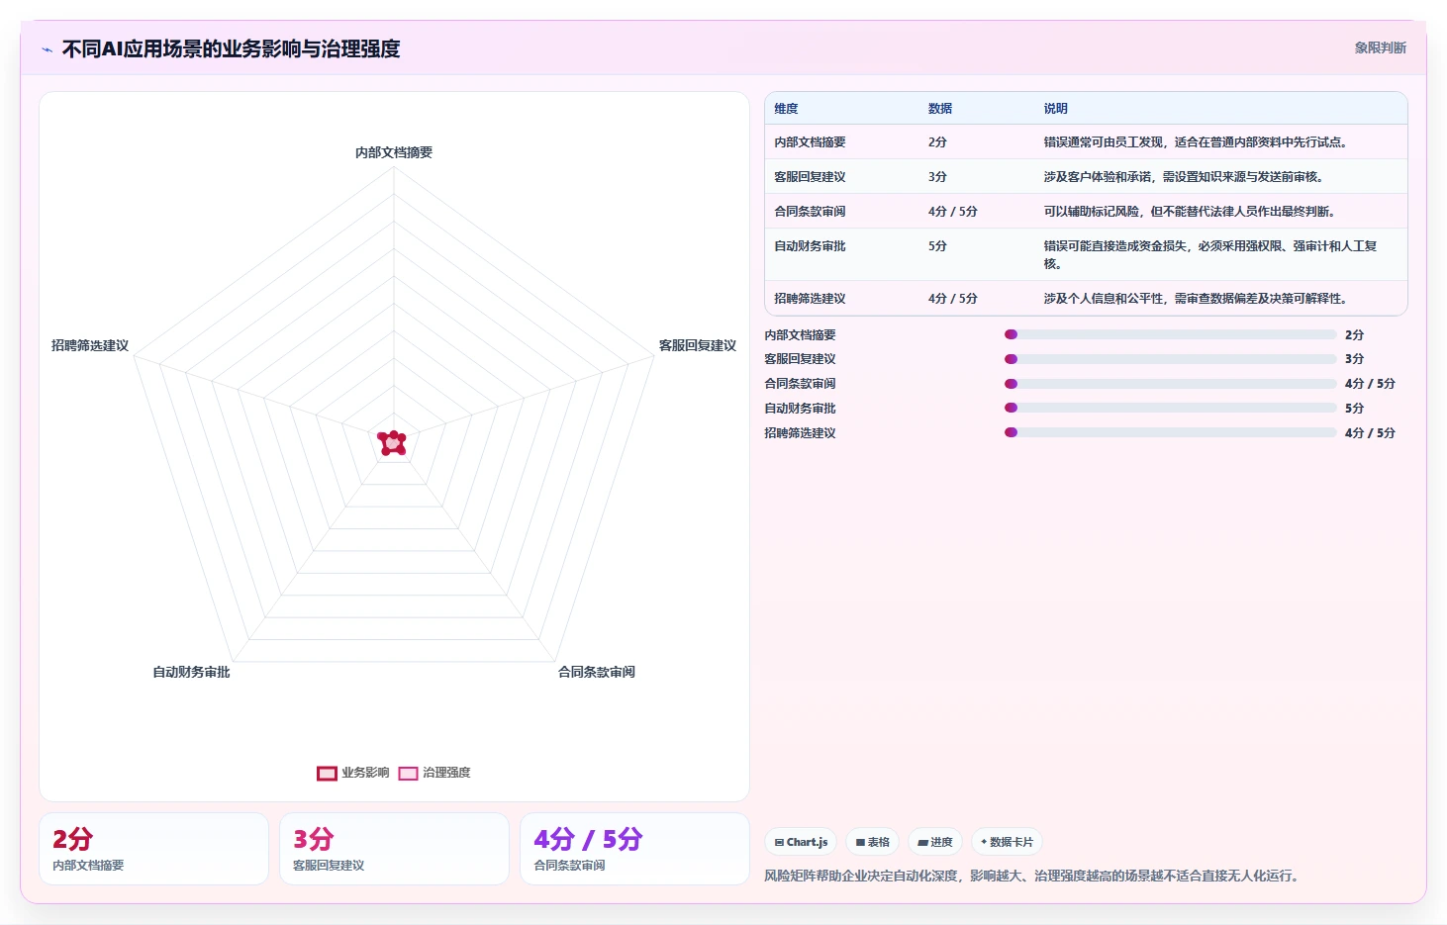Click the 数据 column header

(x=940, y=109)
